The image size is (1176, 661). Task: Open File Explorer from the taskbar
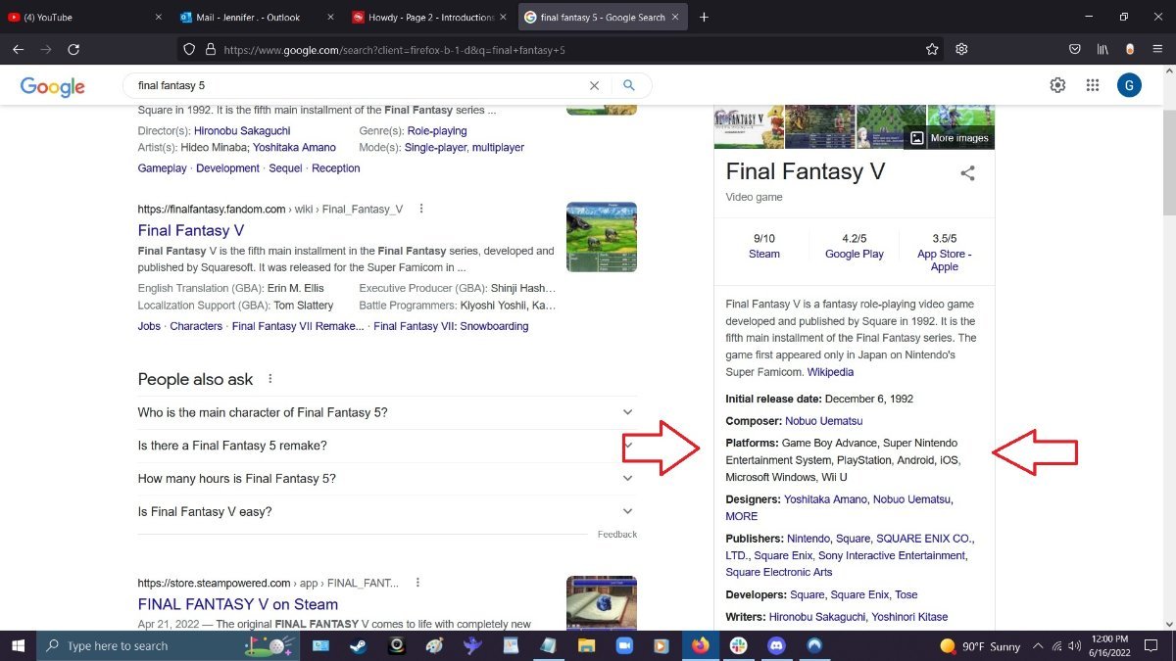tap(586, 645)
